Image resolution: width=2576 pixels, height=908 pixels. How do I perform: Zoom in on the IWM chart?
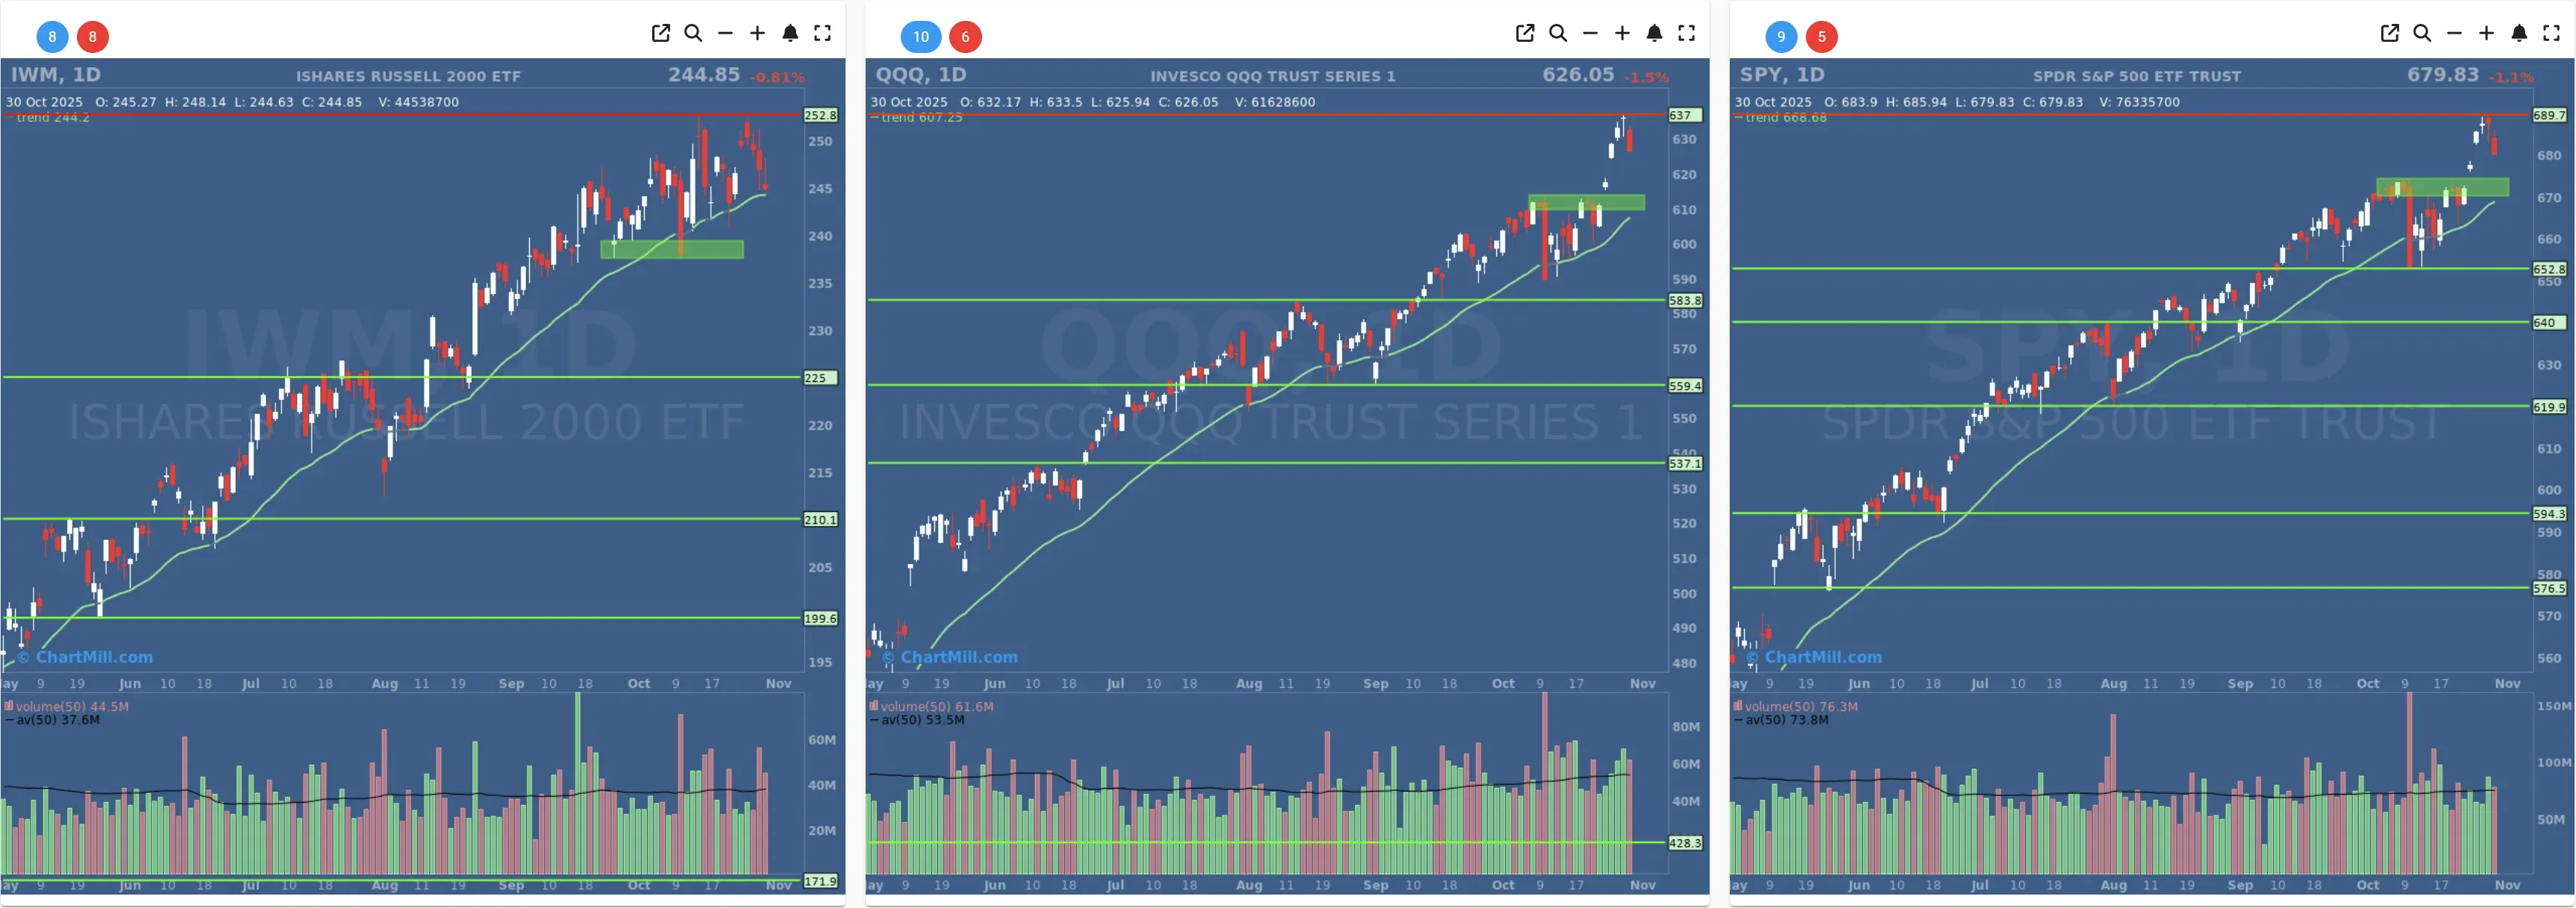pyautogui.click(x=758, y=33)
